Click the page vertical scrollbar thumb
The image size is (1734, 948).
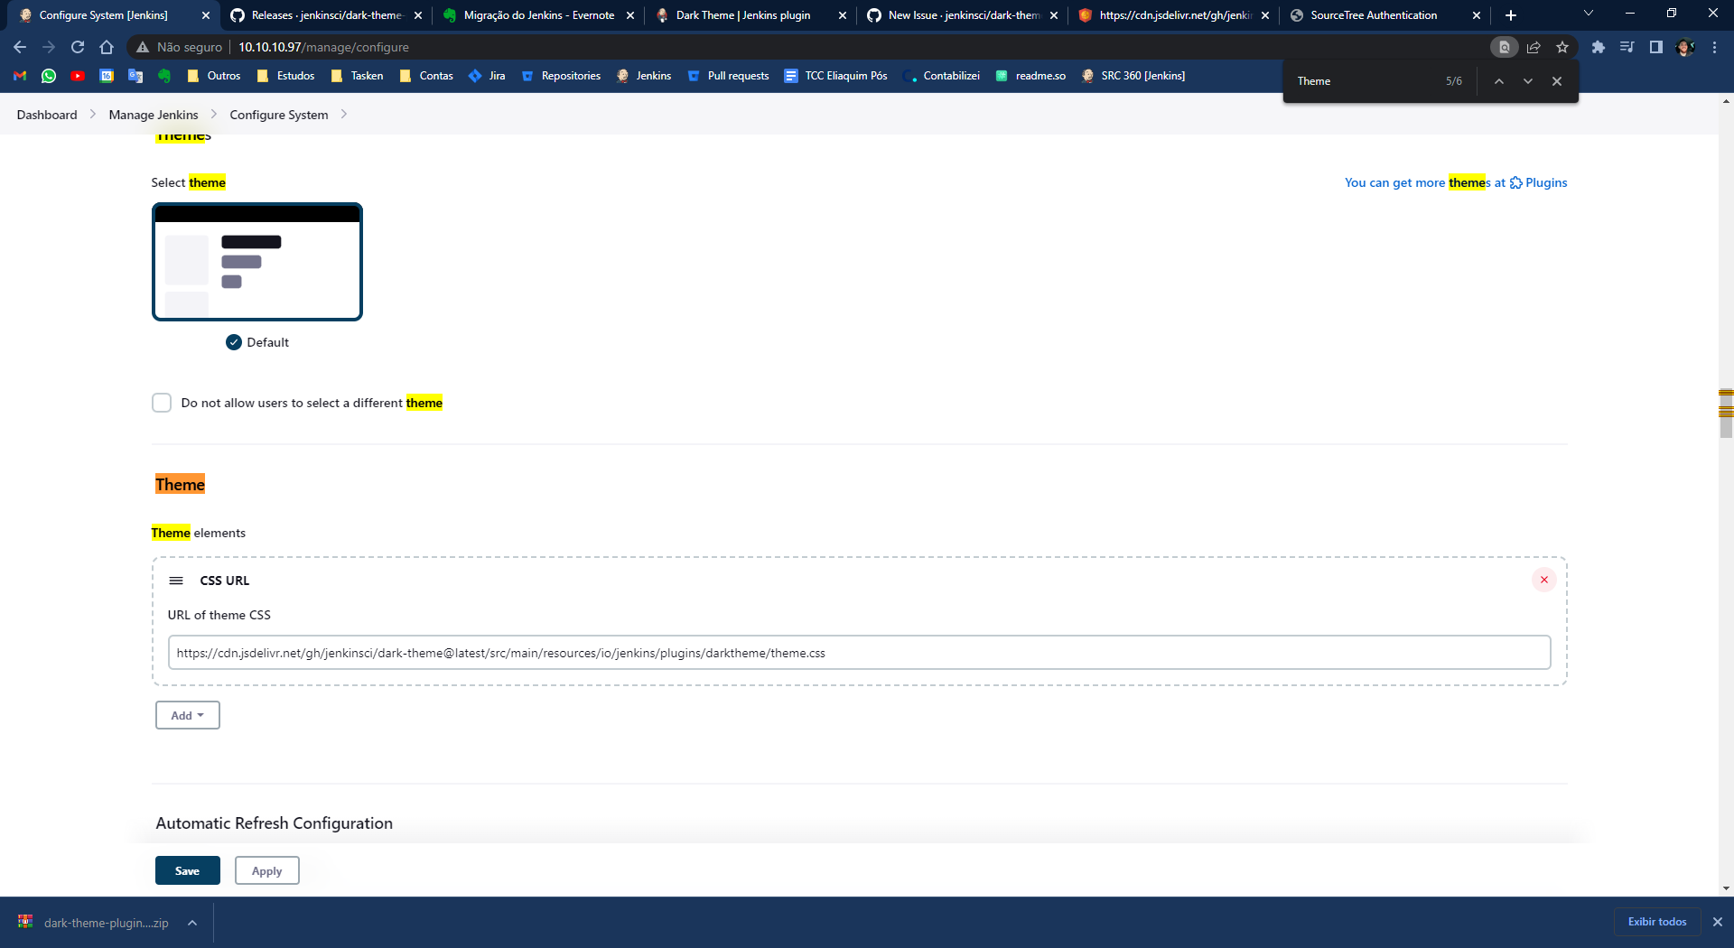pyautogui.click(x=1726, y=414)
